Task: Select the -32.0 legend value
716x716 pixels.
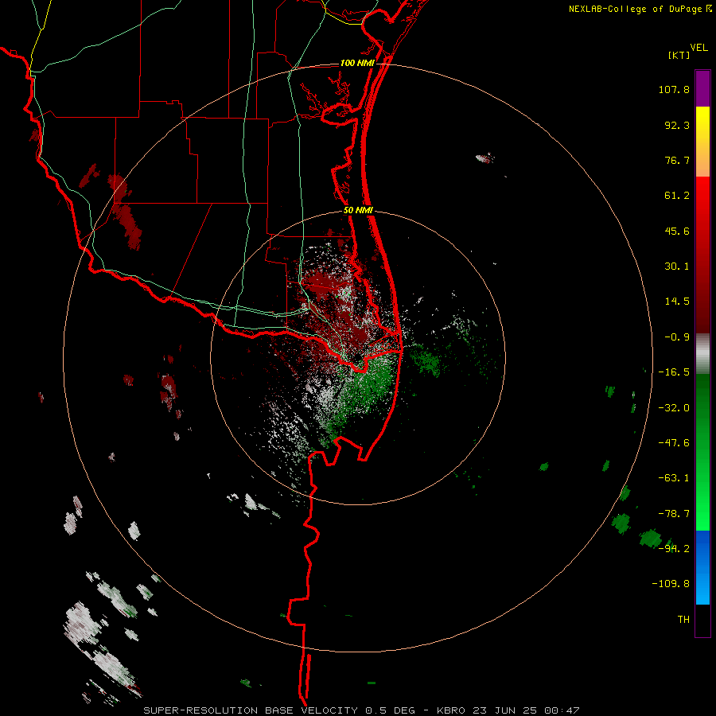Action: coord(674,408)
